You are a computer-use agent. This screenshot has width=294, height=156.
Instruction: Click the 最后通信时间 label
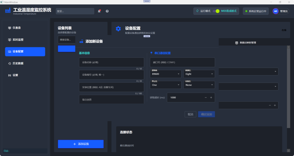pos(127,145)
